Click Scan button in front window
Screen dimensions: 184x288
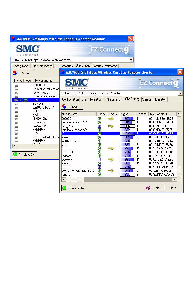tap(72, 106)
